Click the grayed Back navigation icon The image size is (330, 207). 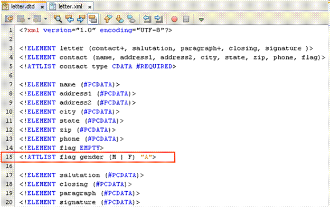click(21, 19)
